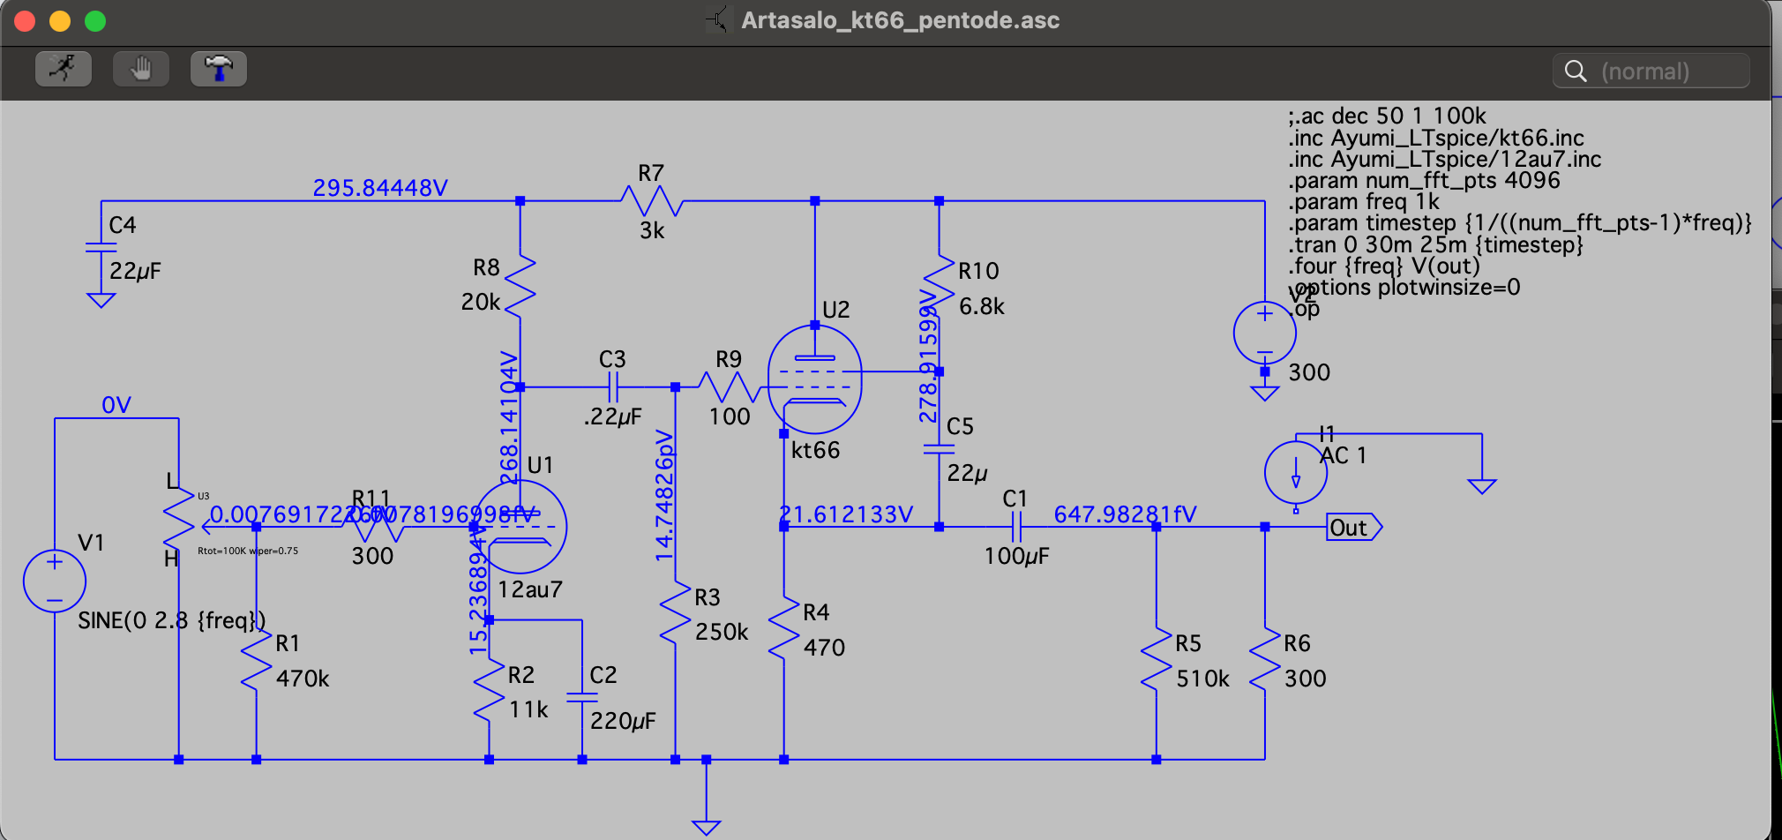Click the .inc Ayumi_LTspice/12au7.inc directive
Viewport: 1782px width, 840px height.
coord(1444,160)
